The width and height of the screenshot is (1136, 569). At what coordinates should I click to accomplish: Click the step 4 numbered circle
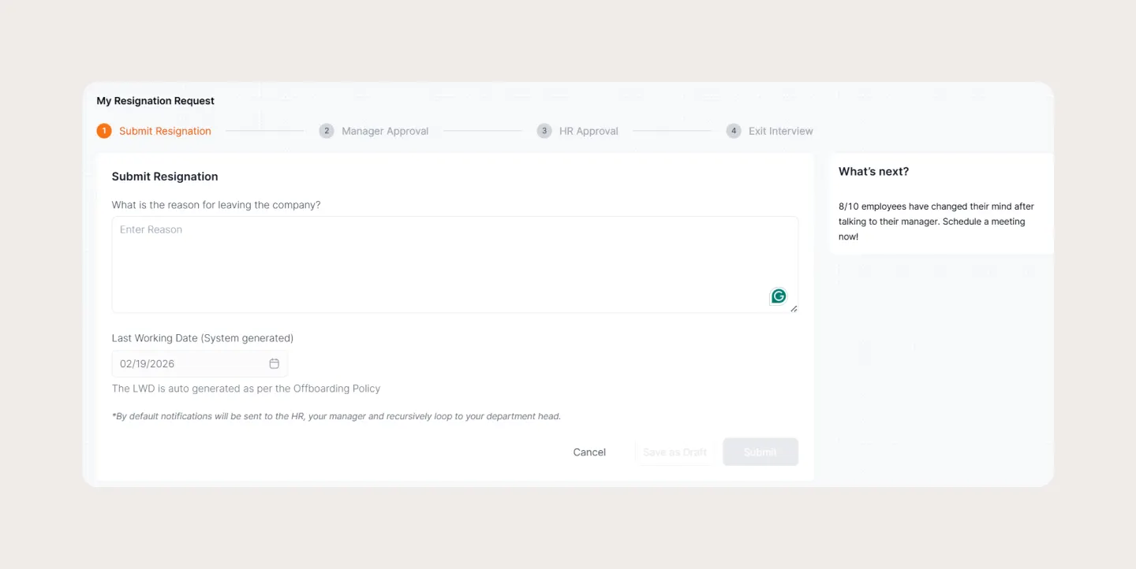(733, 130)
